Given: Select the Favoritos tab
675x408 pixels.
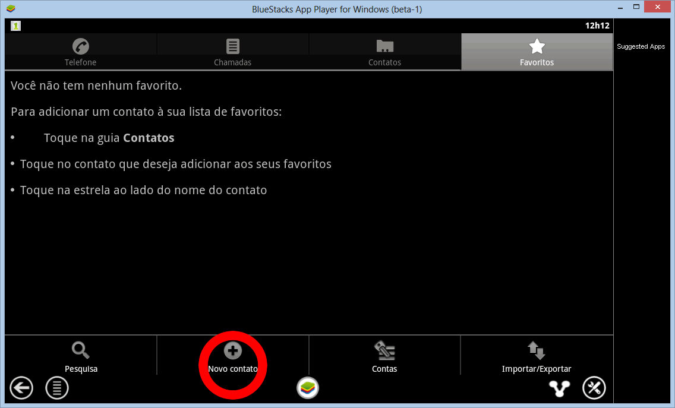Looking at the screenshot, I should (x=537, y=52).
